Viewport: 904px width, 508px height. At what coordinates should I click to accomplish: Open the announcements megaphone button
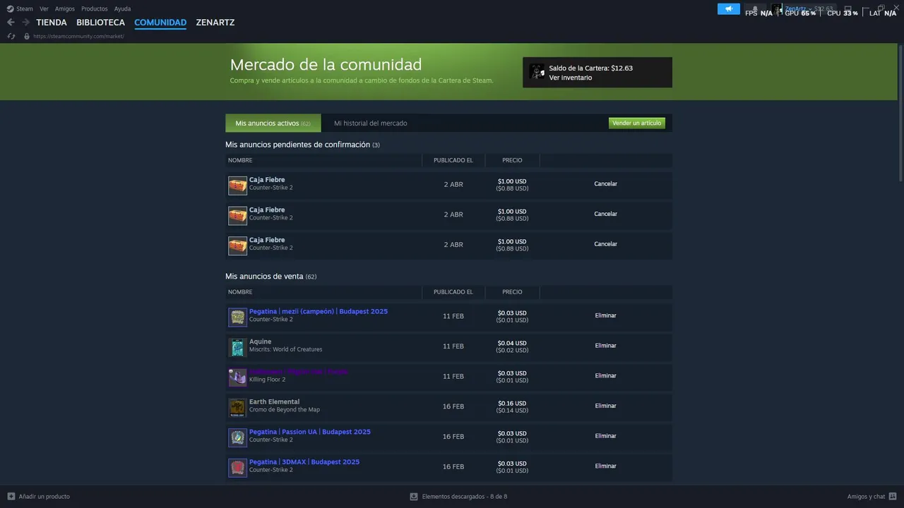[x=729, y=9]
